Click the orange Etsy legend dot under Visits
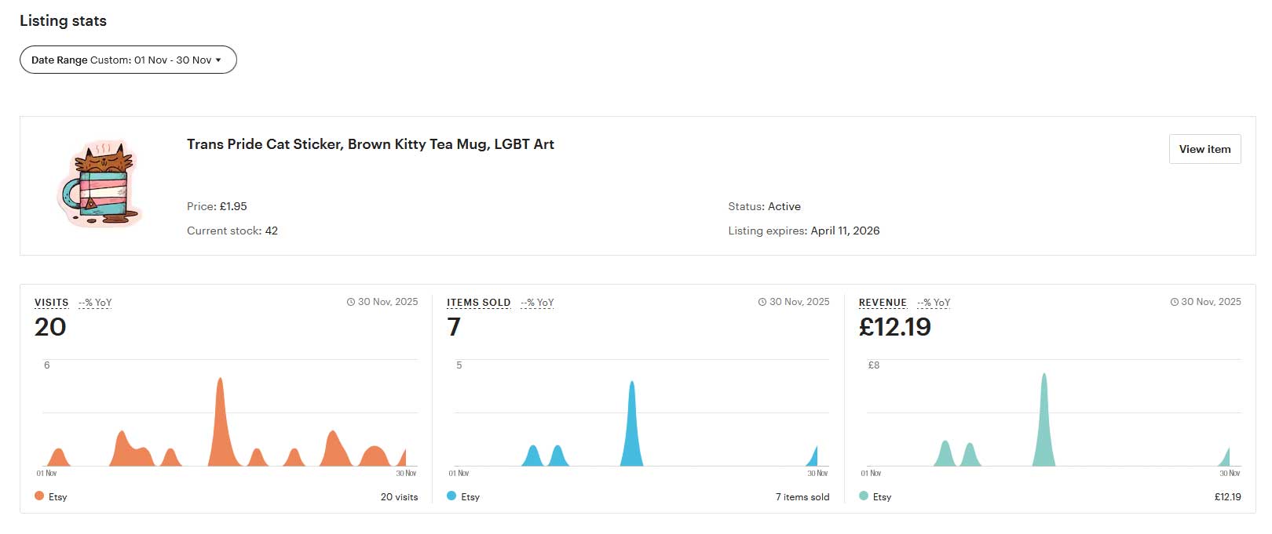Viewport: 1272px width, 534px height. [x=39, y=496]
